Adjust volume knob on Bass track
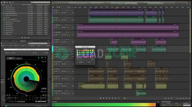Screen dimensions: 192x107 57,13
